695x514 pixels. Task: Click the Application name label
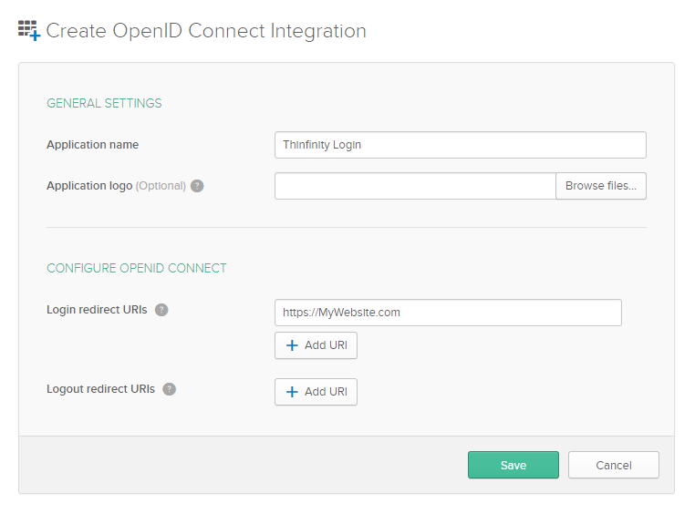[x=93, y=145]
